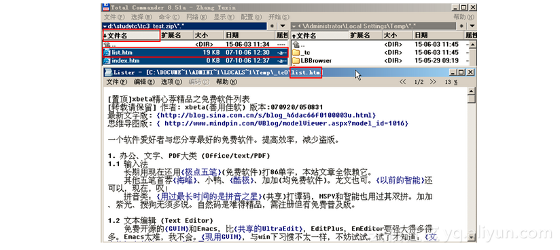The height and width of the screenshot is (250, 560).
Task: Open the 海峰 link
Action: [x=186, y=180]
